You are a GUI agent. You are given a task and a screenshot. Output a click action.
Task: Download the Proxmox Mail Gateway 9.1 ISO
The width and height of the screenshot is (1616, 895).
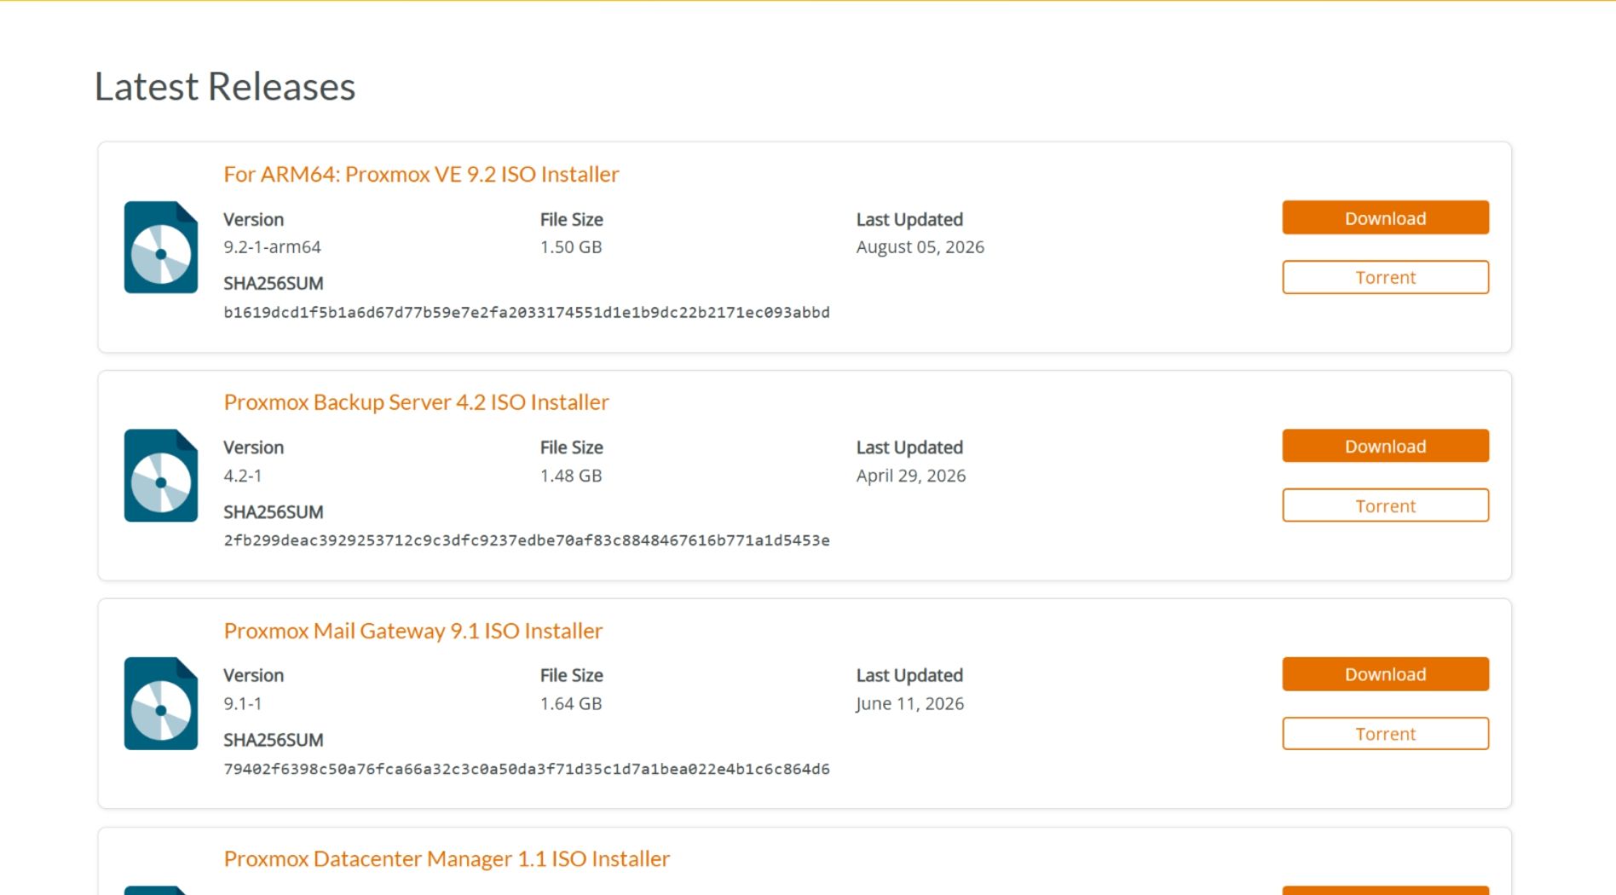coord(1385,674)
